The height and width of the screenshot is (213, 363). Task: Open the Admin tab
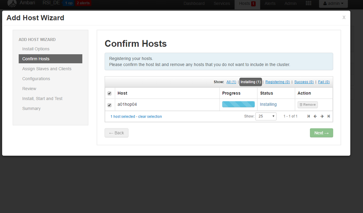pos(290,4)
